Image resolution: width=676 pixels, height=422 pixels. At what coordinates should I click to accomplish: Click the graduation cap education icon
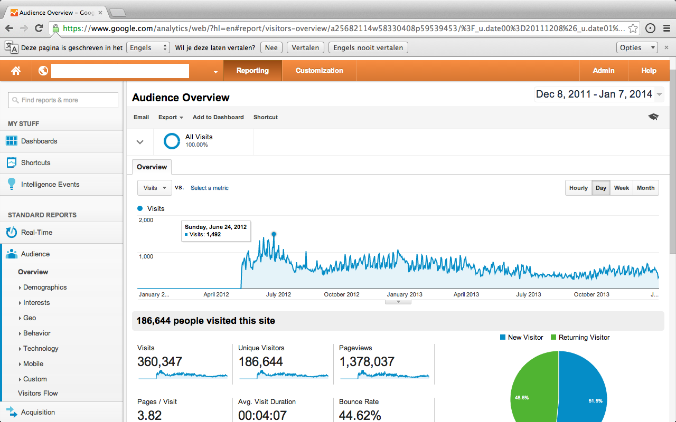click(653, 117)
